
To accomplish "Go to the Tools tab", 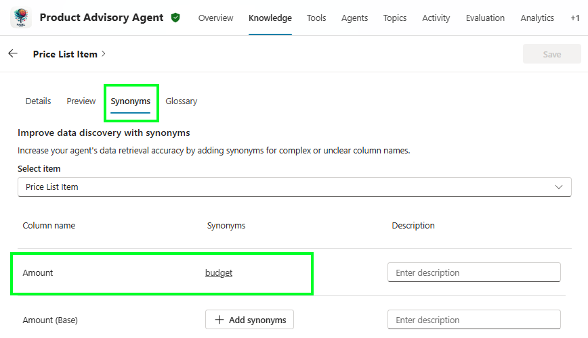I will [316, 18].
